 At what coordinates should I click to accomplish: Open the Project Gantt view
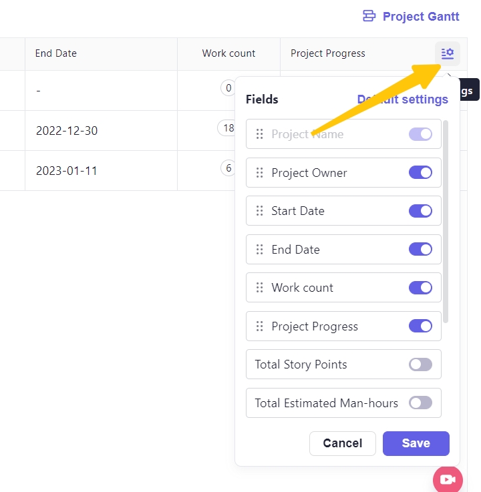411,17
